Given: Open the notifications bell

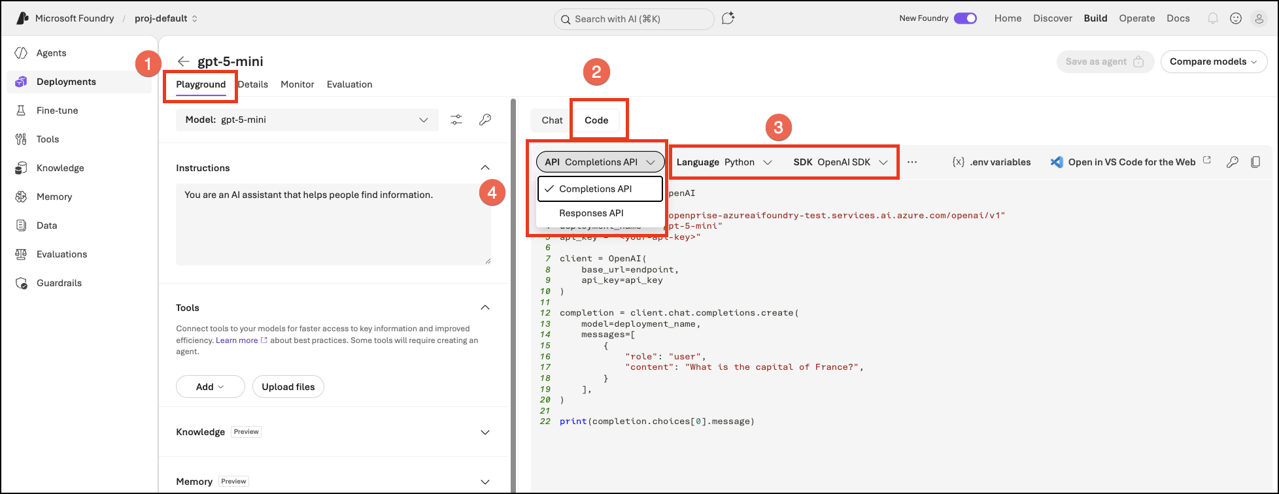Looking at the screenshot, I should pyautogui.click(x=1213, y=18).
